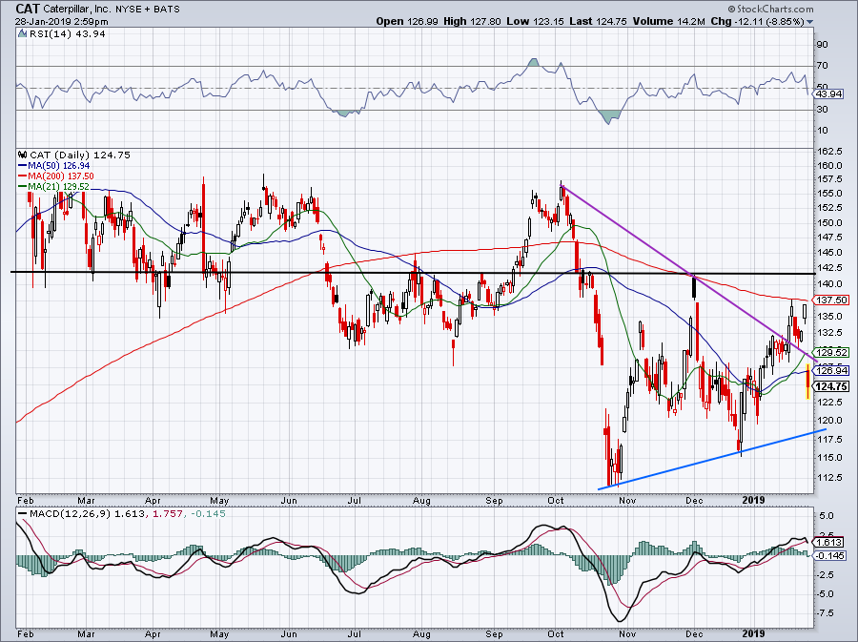Click the Open 126.99 value
The width and height of the screenshot is (858, 642).
tap(405, 21)
